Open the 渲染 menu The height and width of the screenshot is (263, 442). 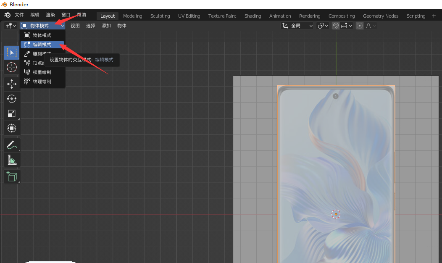click(50, 15)
